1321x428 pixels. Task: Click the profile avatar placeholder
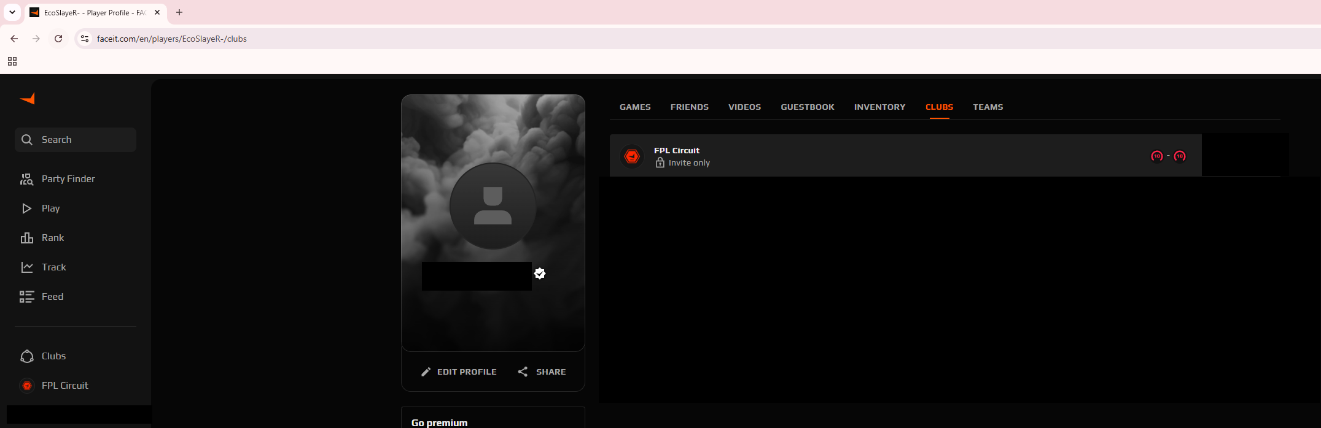[x=493, y=206]
